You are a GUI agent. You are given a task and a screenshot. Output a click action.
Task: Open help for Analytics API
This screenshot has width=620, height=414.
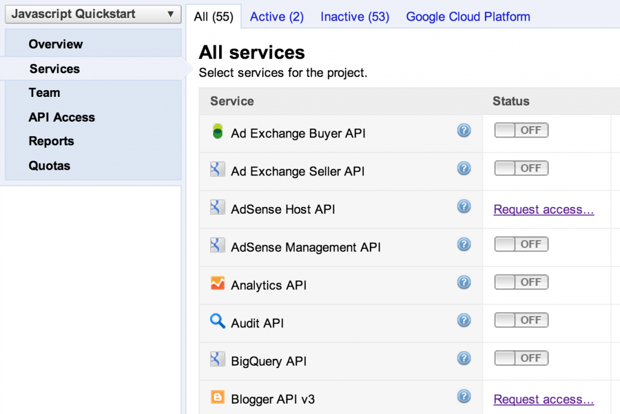(464, 282)
